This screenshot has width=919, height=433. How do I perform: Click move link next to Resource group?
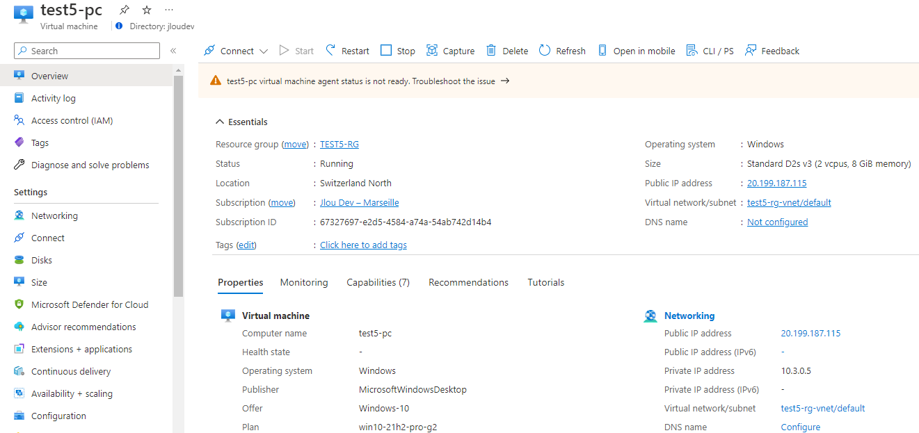click(x=296, y=145)
